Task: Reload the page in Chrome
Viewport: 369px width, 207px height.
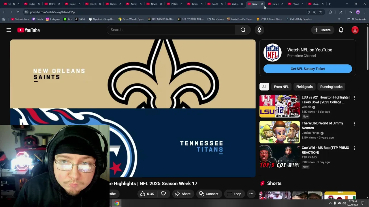Action: 18,12
